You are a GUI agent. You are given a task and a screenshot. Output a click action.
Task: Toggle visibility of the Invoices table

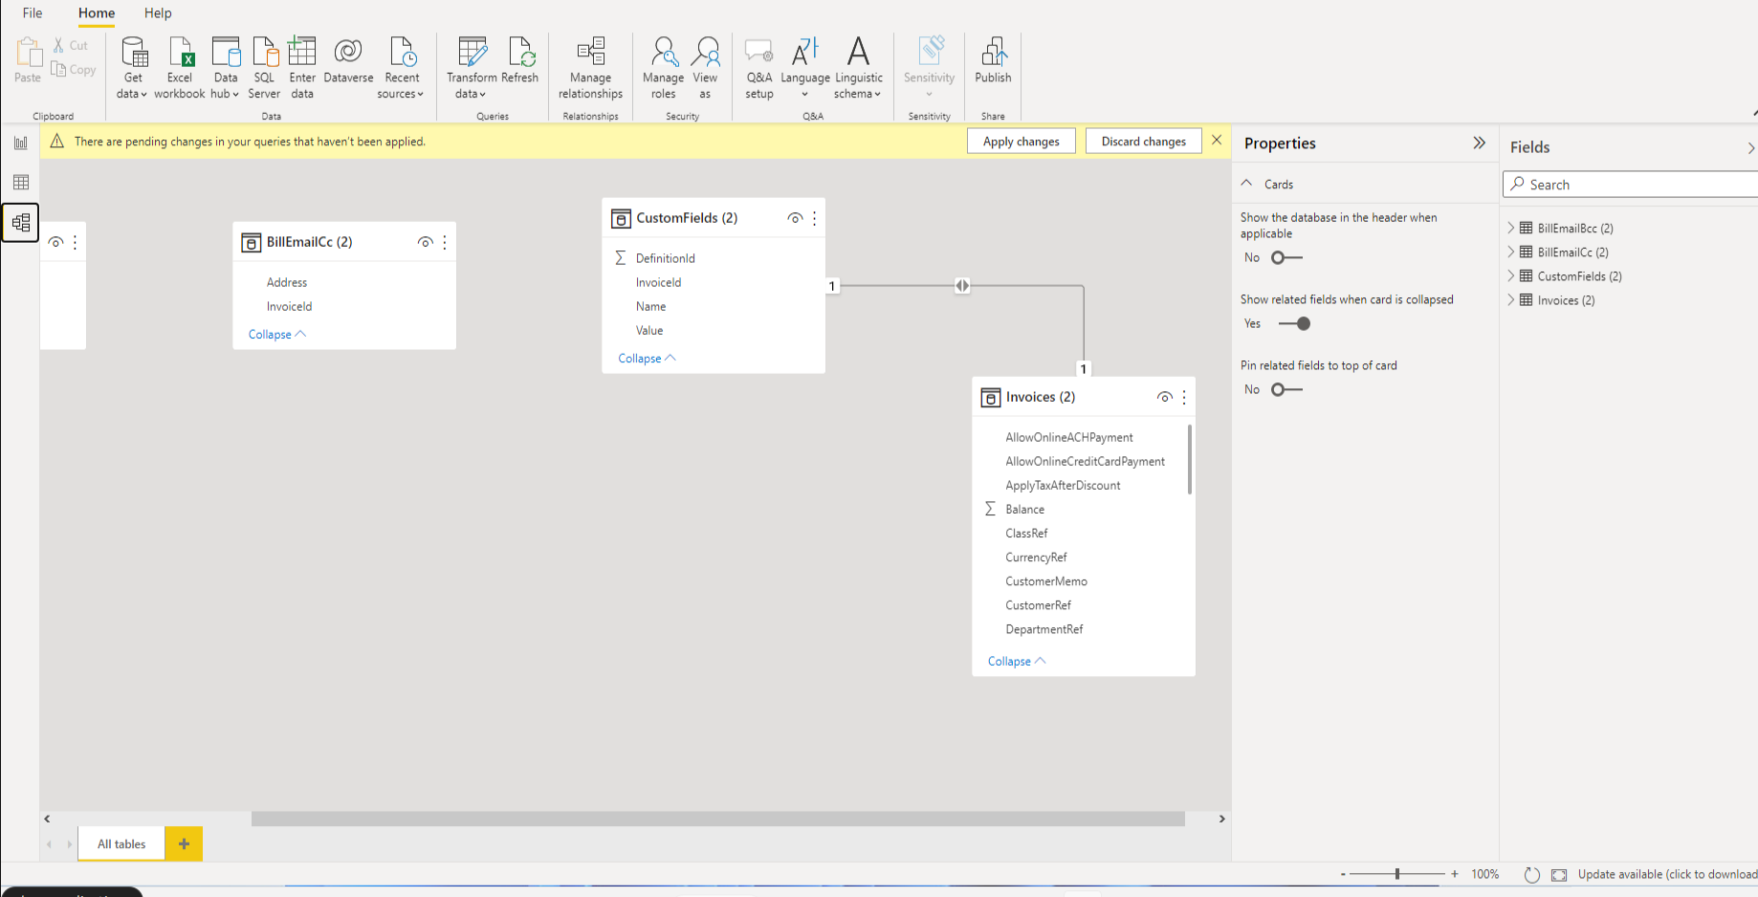(1165, 397)
